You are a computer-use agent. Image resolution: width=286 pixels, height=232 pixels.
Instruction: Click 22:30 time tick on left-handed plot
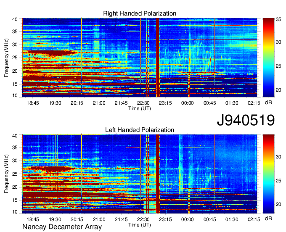click(x=143, y=219)
